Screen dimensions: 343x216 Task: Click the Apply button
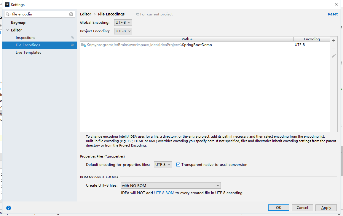(x=326, y=208)
